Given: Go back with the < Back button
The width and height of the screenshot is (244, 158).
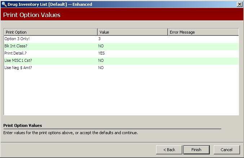Looking at the screenshot, I should coord(169,150).
